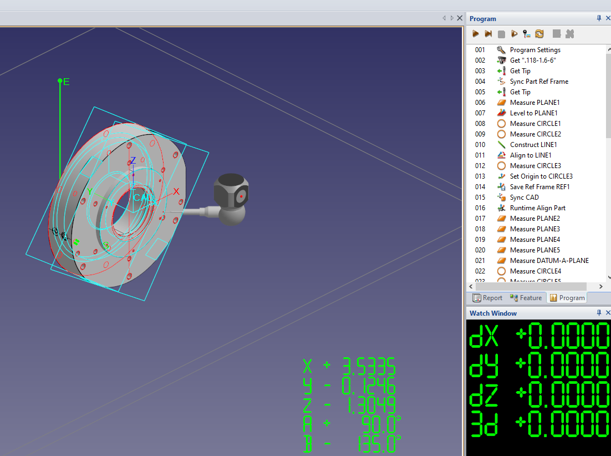
Task: Click the Level to PLANE1 icon
Action: coord(501,113)
